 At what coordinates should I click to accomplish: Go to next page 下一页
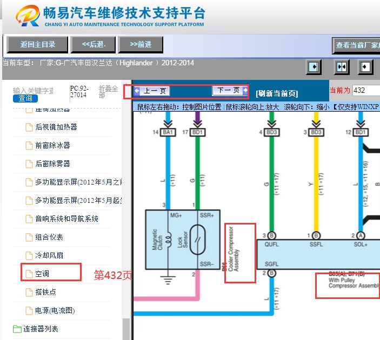point(230,91)
